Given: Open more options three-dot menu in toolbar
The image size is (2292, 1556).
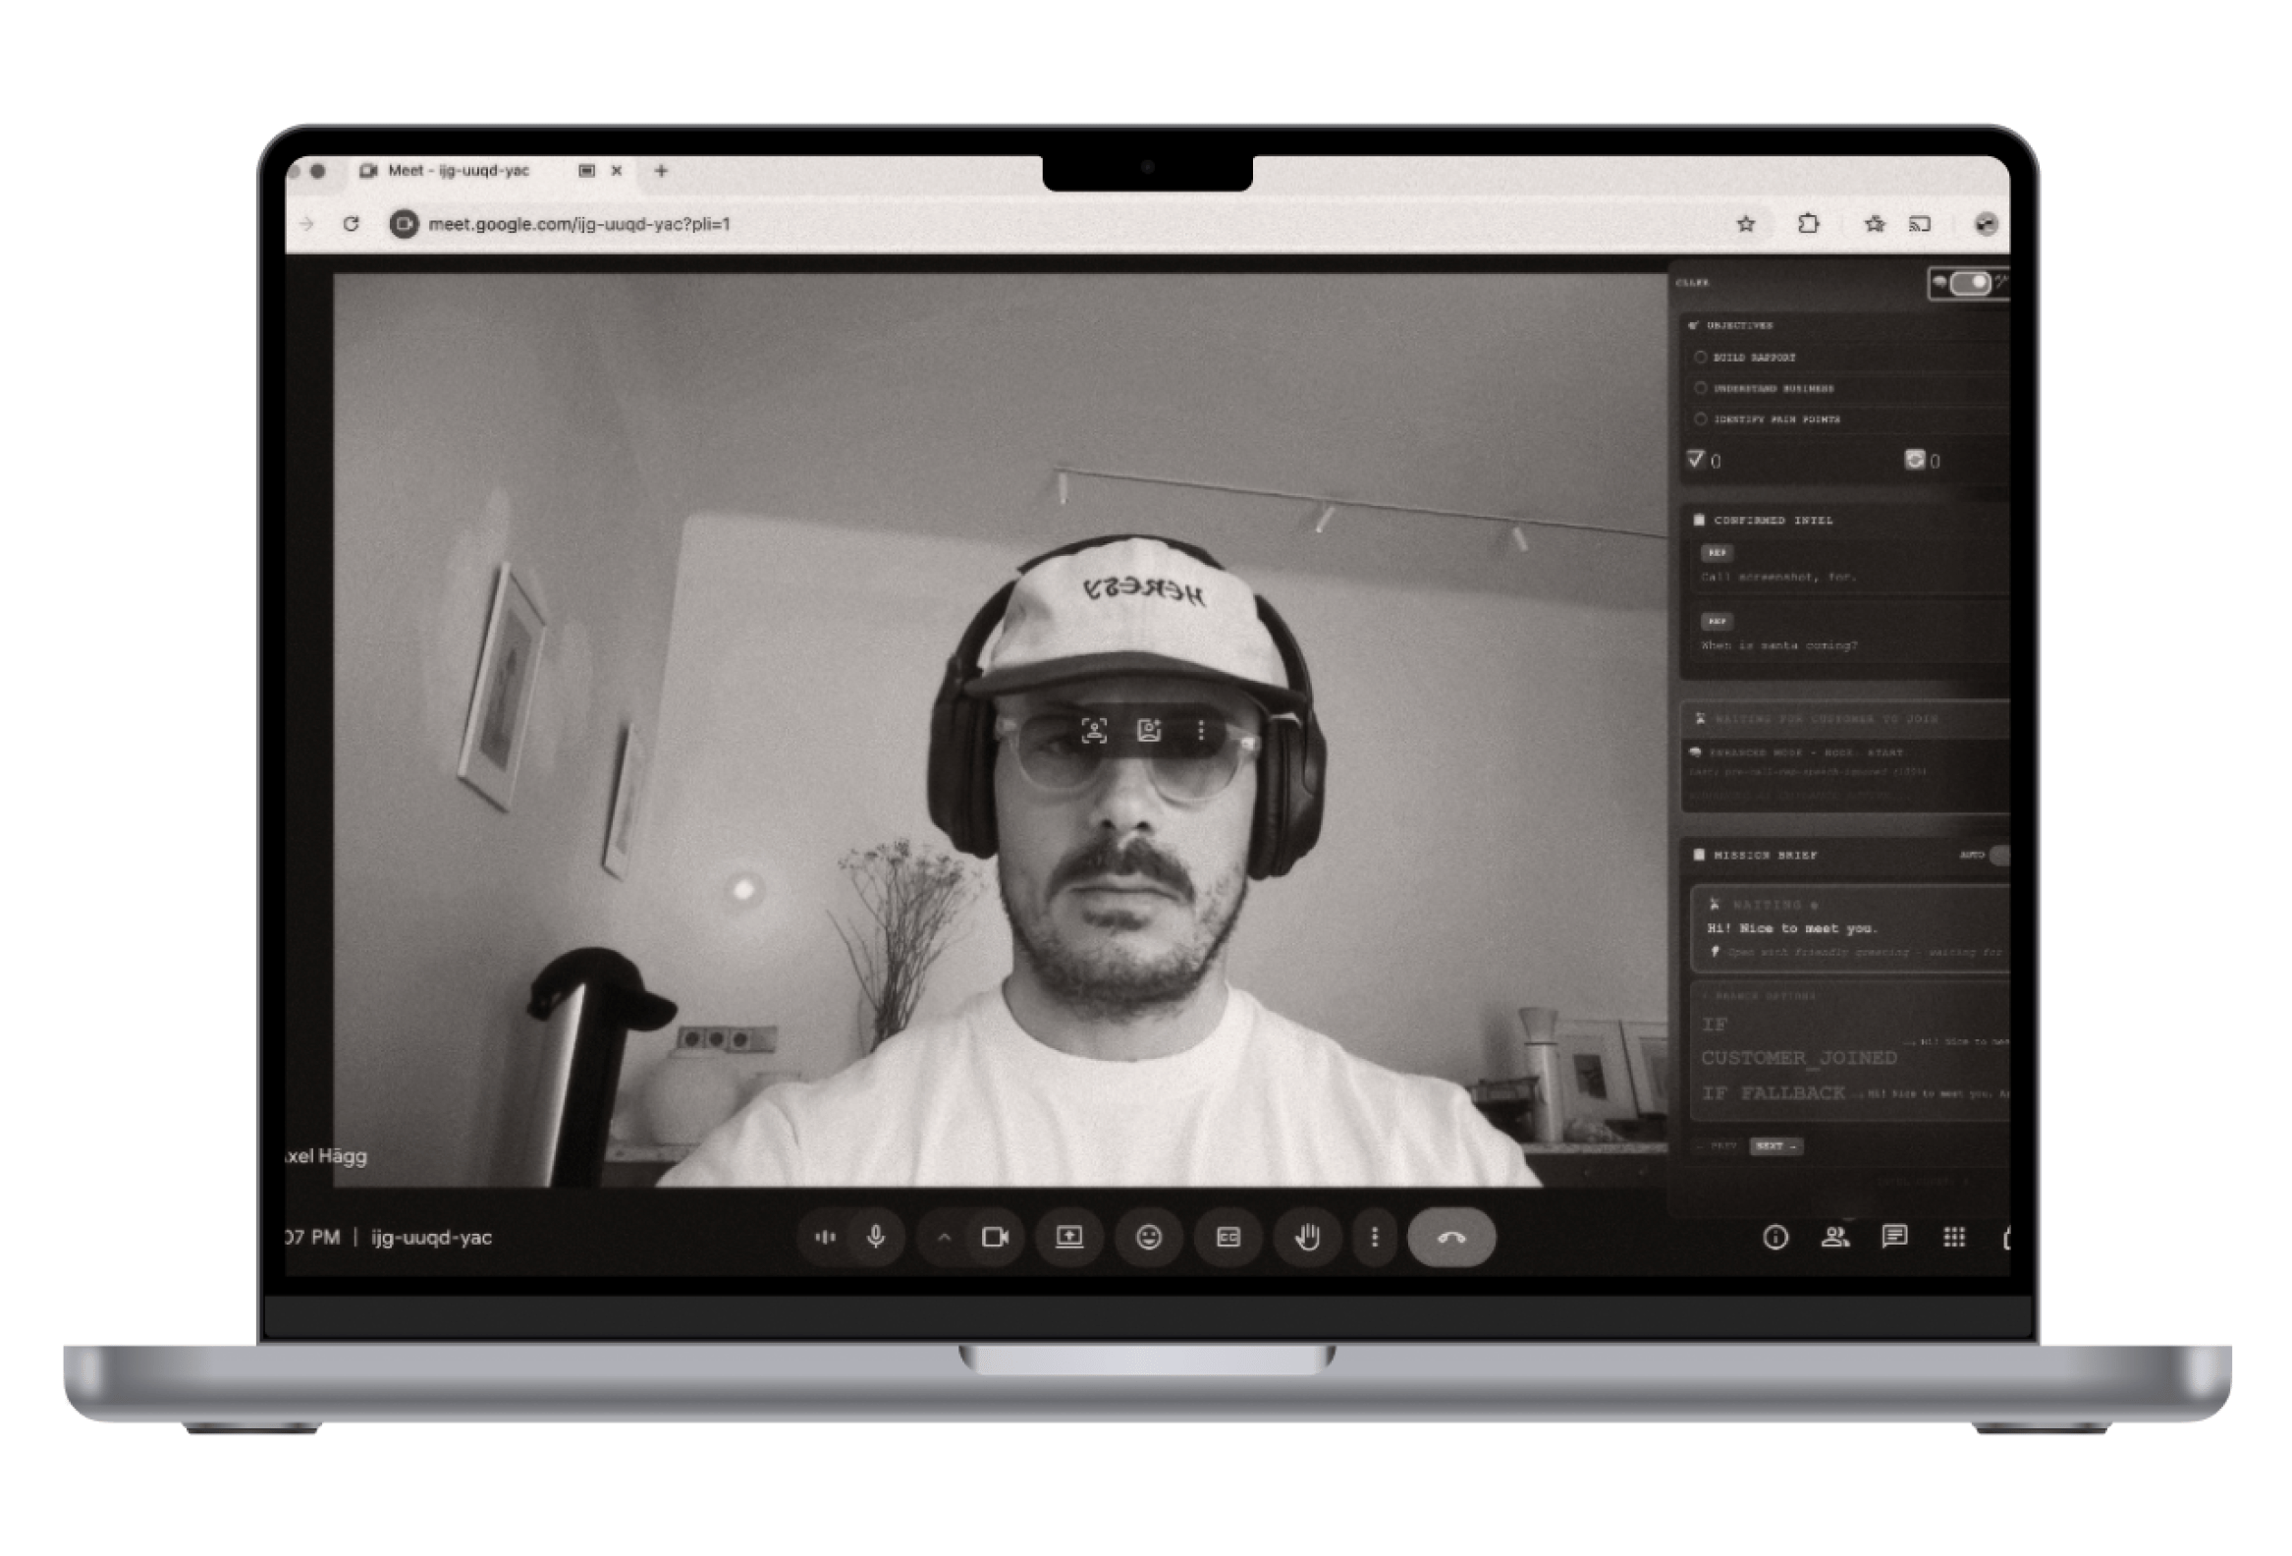Looking at the screenshot, I should (1374, 1237).
